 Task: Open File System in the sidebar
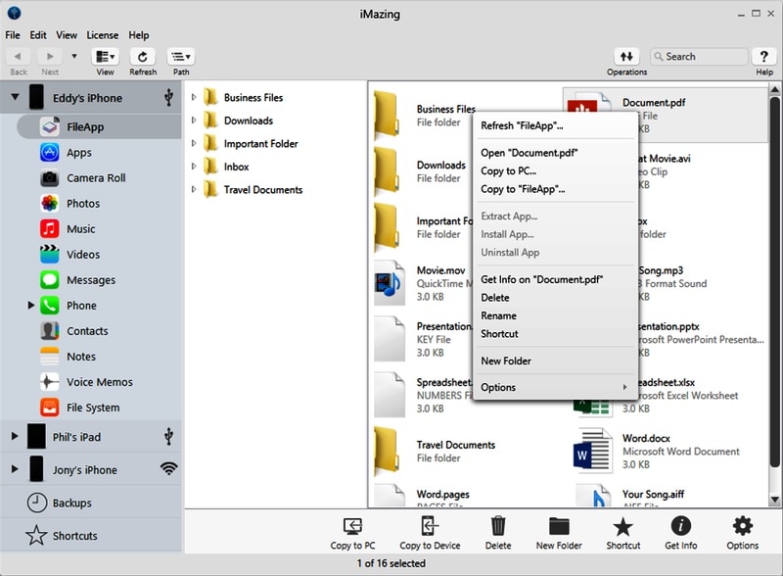pyautogui.click(x=93, y=408)
